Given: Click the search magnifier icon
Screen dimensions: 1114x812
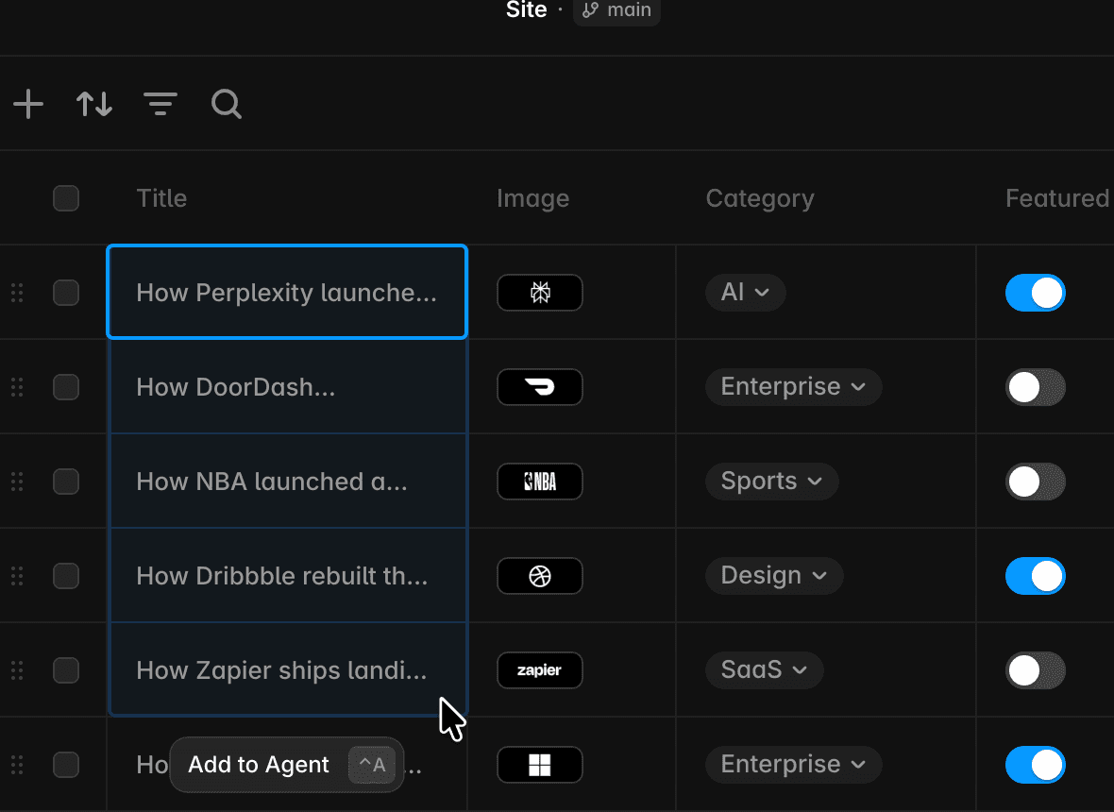Looking at the screenshot, I should click(227, 105).
